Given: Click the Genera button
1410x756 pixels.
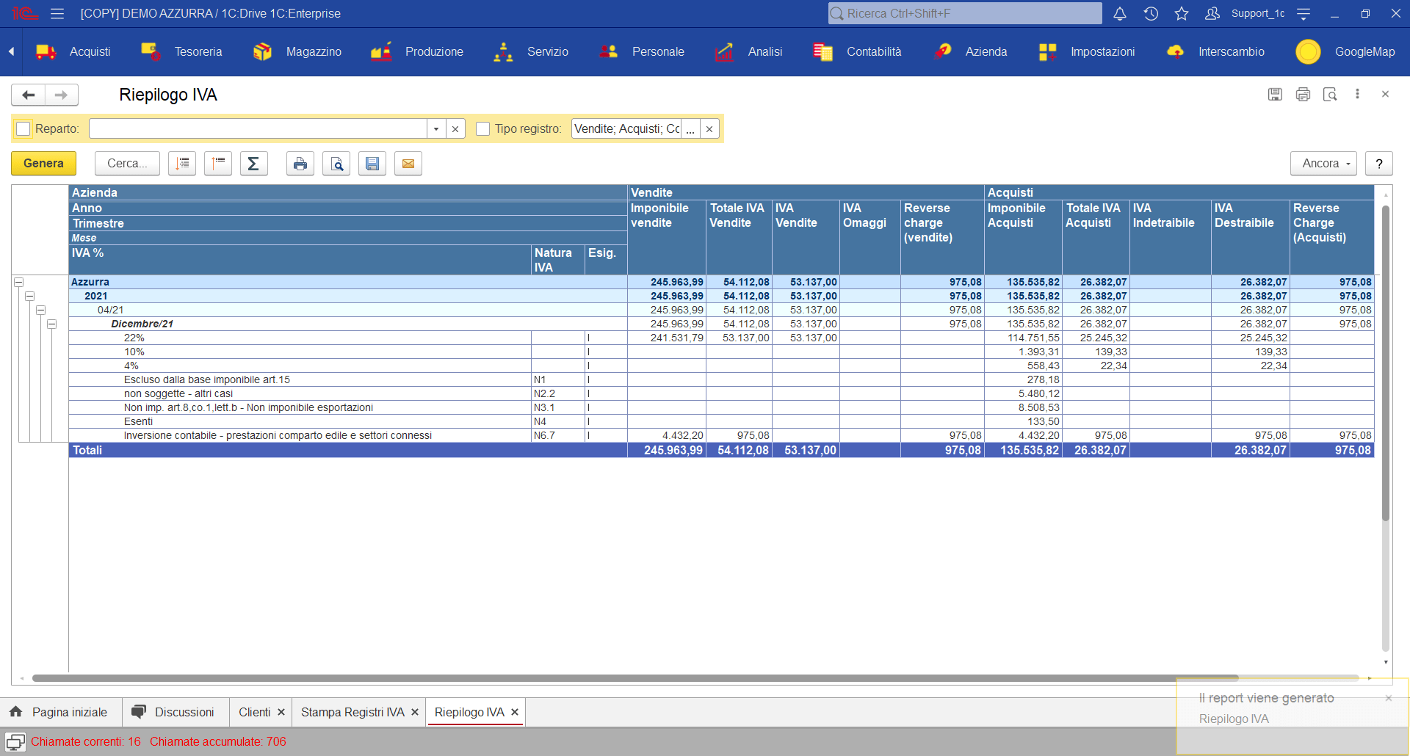Looking at the screenshot, I should pos(43,164).
